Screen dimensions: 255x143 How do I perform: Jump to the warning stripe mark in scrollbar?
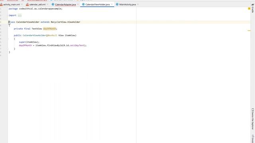pos(249,31)
